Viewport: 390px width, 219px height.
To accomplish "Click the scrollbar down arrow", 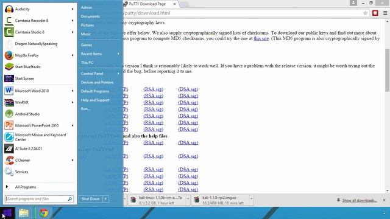I will pos(388,190).
